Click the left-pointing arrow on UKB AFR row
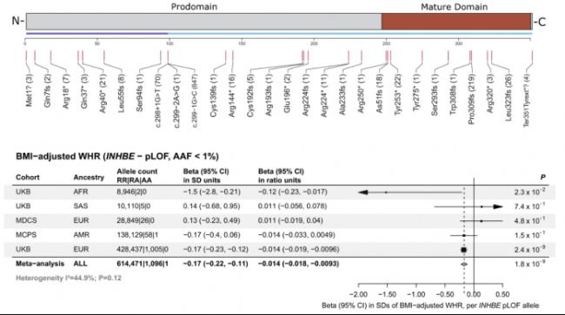The height and width of the screenshot is (315, 565). pos(362,193)
